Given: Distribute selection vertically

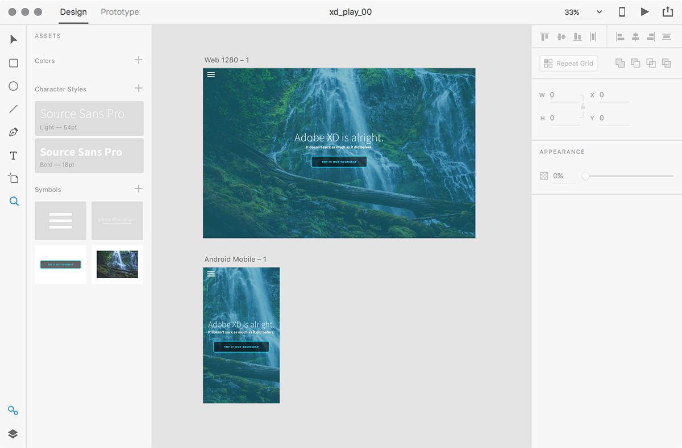Looking at the screenshot, I should click(593, 37).
